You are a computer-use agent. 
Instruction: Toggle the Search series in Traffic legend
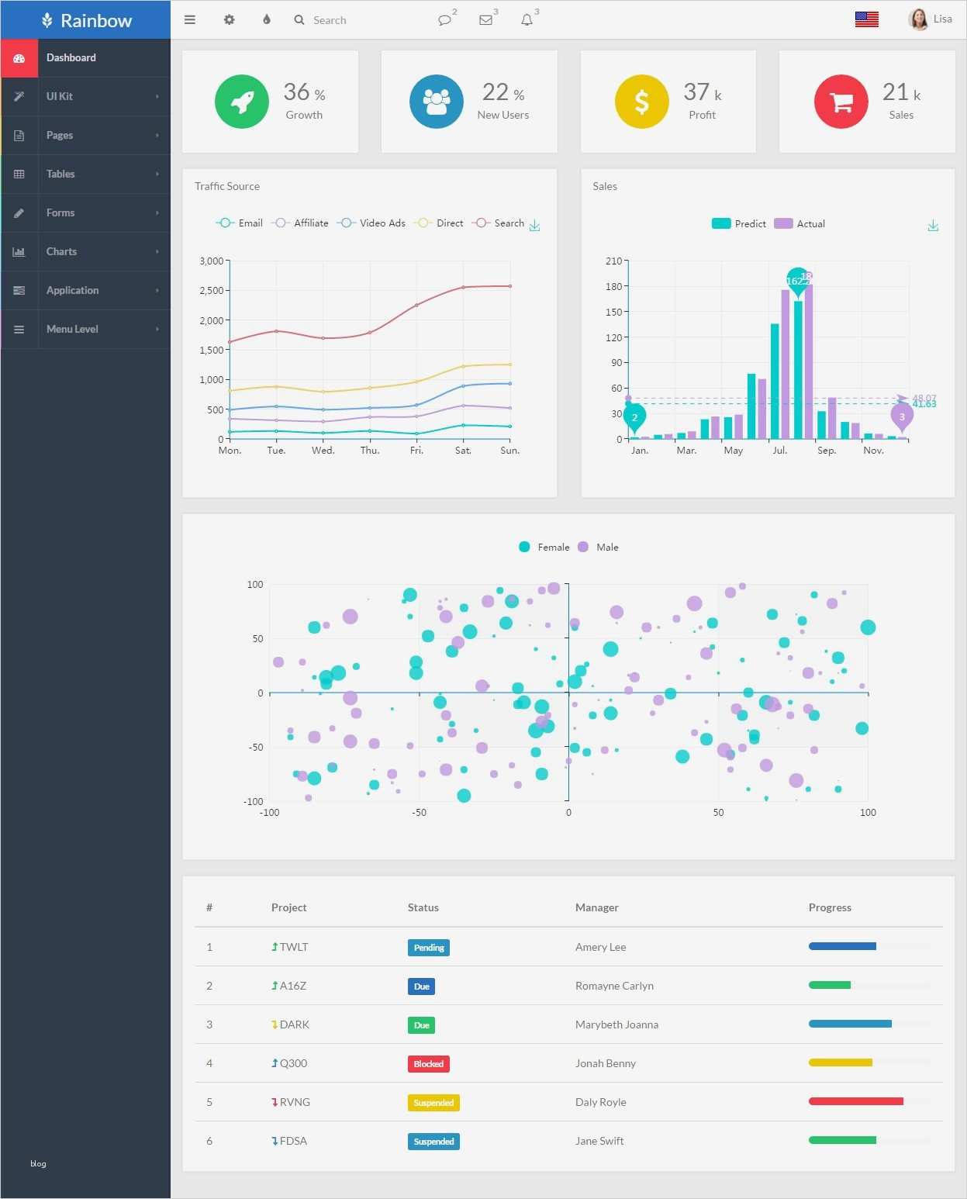(x=498, y=223)
